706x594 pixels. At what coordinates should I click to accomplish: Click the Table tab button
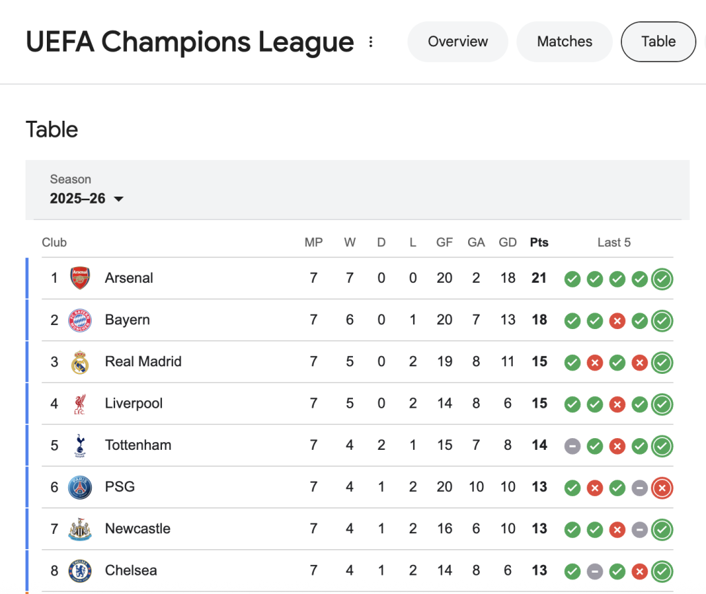pyautogui.click(x=658, y=41)
